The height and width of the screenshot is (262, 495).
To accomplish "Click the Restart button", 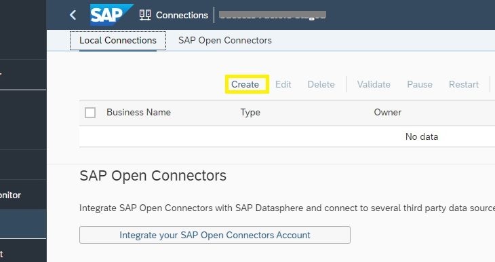I will pyautogui.click(x=464, y=84).
